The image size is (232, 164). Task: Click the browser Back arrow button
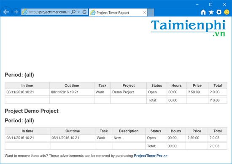click(x=6, y=12)
